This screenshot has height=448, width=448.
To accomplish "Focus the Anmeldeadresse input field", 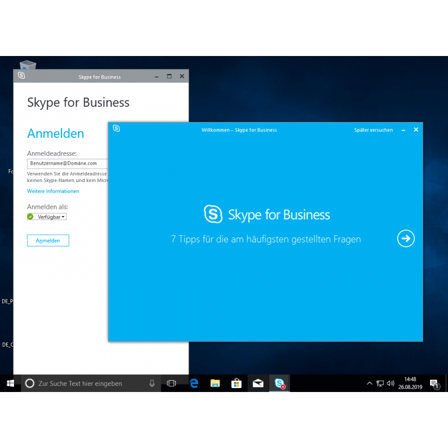I will [67, 164].
